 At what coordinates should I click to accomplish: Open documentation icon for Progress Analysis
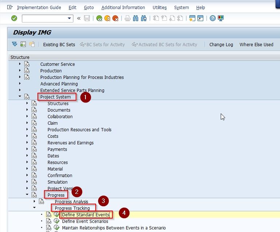point(41,201)
